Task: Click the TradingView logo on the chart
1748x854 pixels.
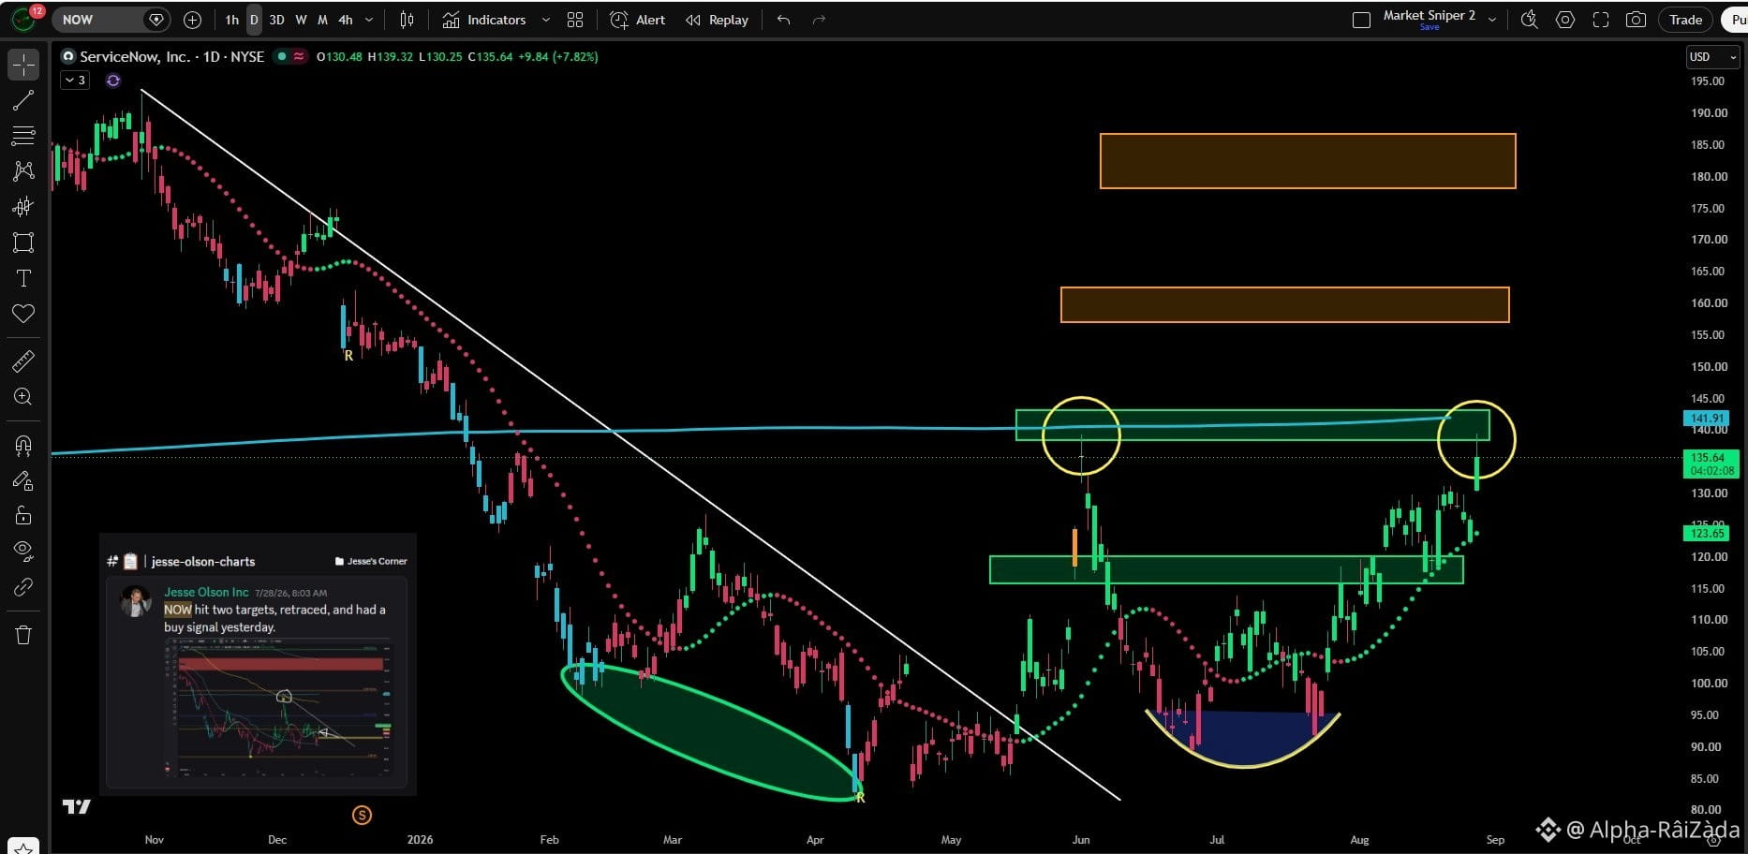Action: point(77,806)
